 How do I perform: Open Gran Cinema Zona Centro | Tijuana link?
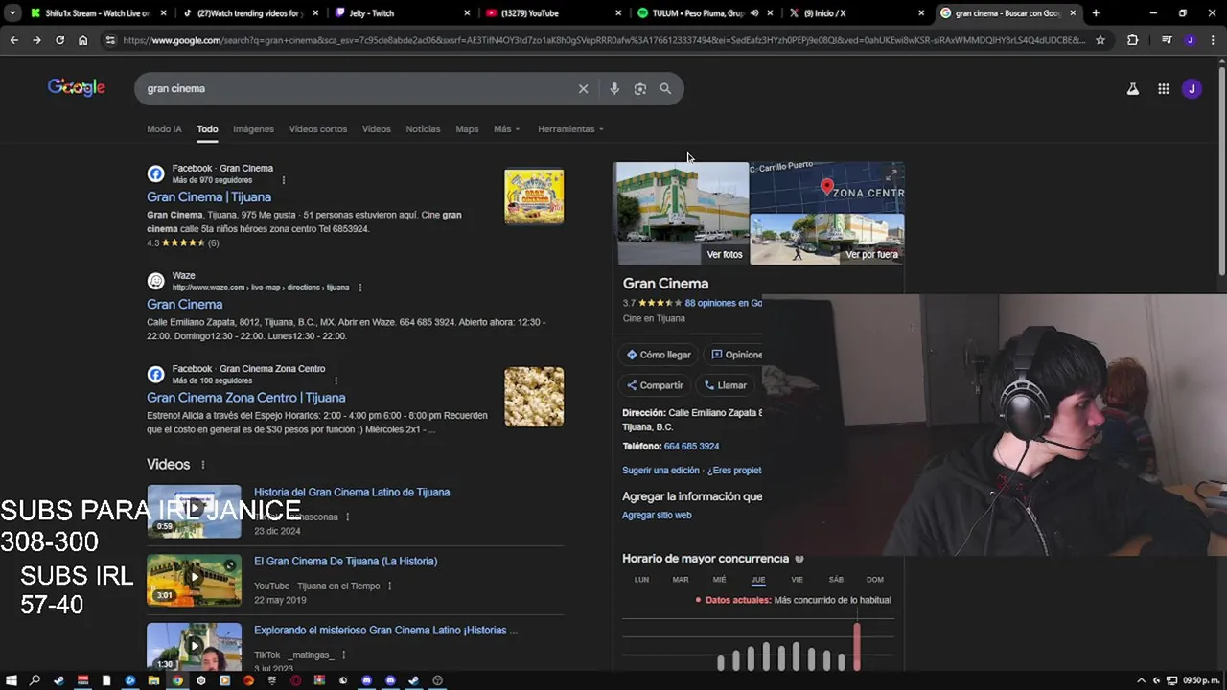pyautogui.click(x=245, y=397)
